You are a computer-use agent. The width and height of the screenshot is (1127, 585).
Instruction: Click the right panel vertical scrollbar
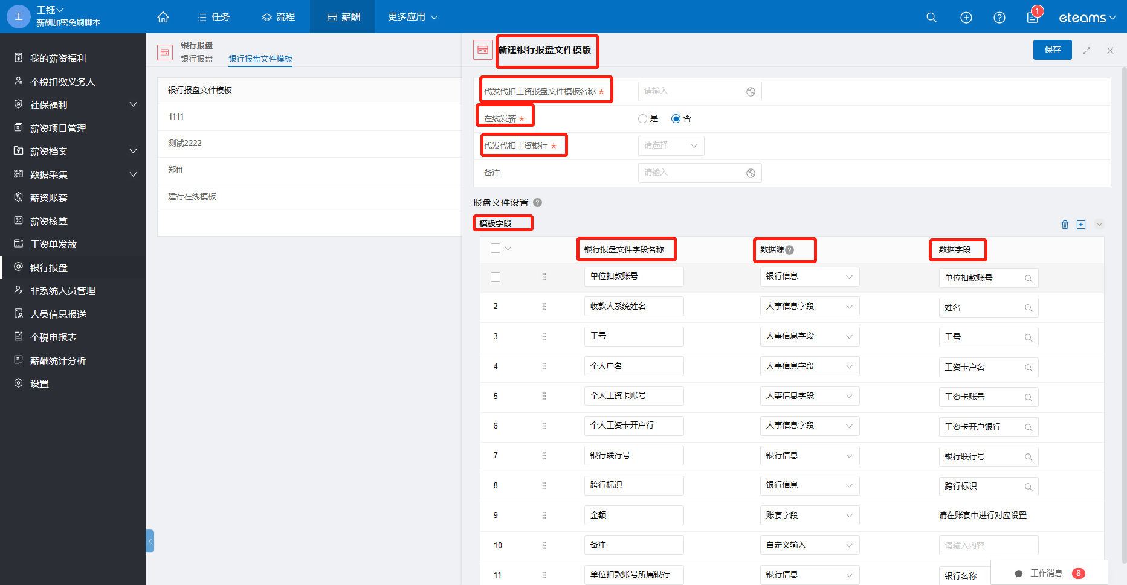pyautogui.click(x=1123, y=314)
